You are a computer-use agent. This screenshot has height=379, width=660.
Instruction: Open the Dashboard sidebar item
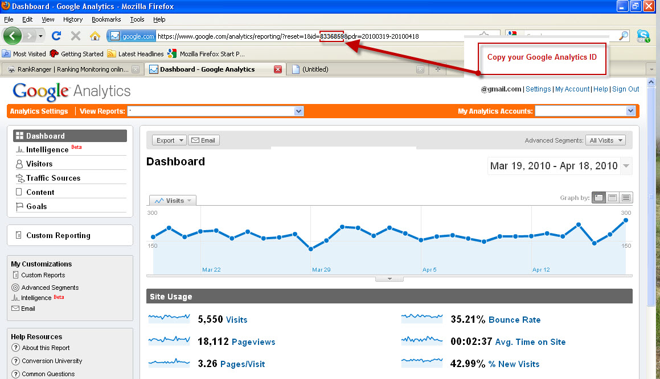pyautogui.click(x=70, y=136)
